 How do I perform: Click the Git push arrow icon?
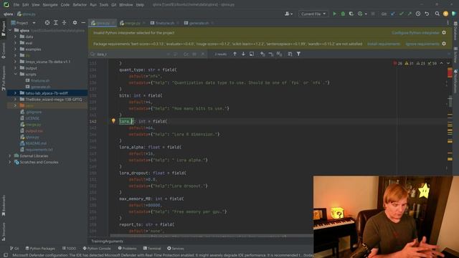coord(410,14)
